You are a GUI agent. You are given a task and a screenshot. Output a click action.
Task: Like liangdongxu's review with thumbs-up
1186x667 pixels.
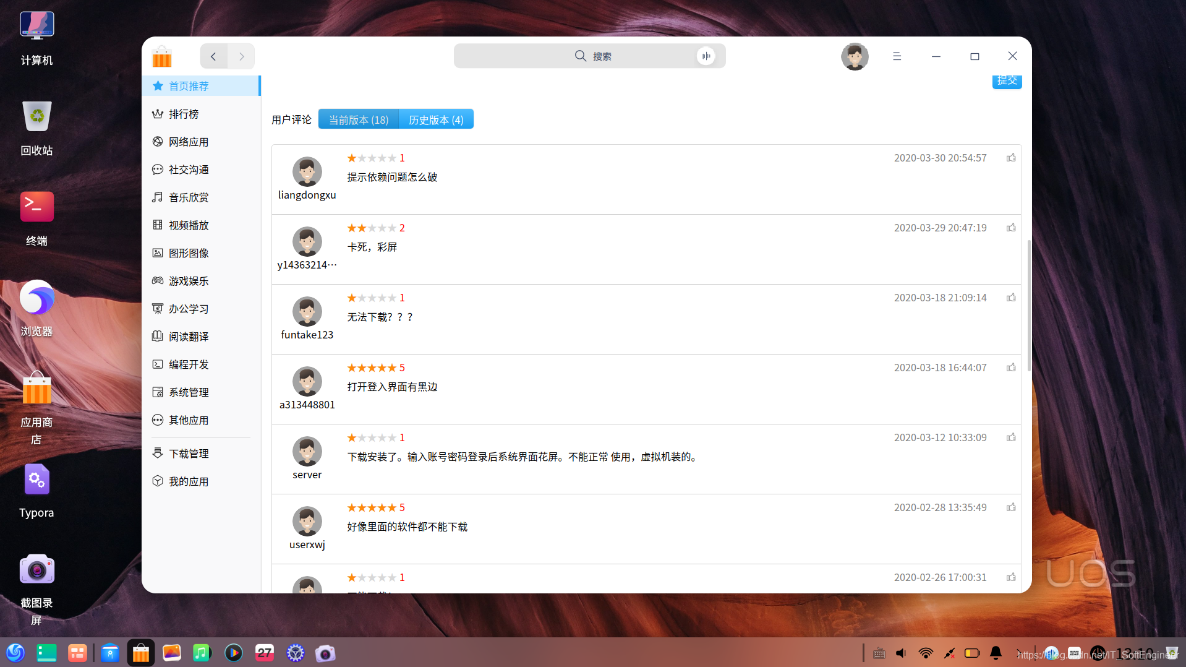pos(1011,158)
